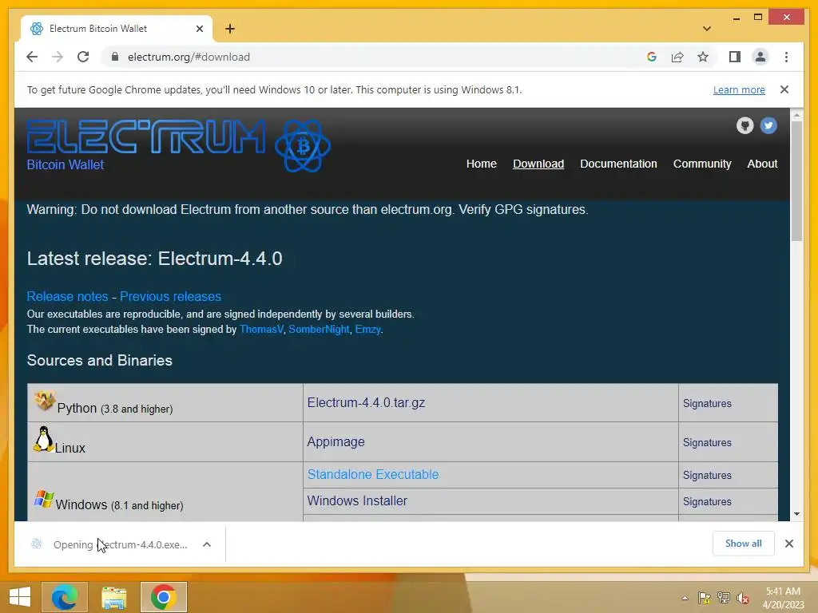The image size is (818, 613).
Task: Click Chrome icon in taskbar
Action: pyautogui.click(x=163, y=597)
